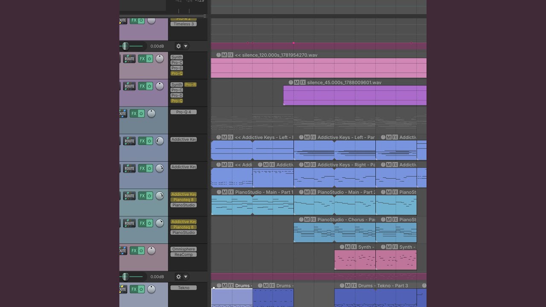The image size is (546, 307).
Task: Select the pink silence_120 audio item body
Action: pos(319,68)
